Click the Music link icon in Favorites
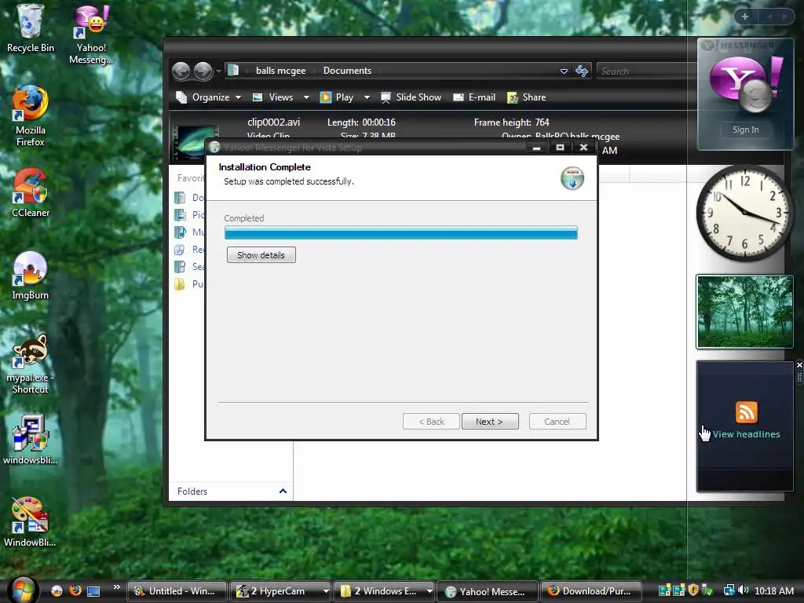Viewport: 804px width, 603px height. [x=180, y=232]
